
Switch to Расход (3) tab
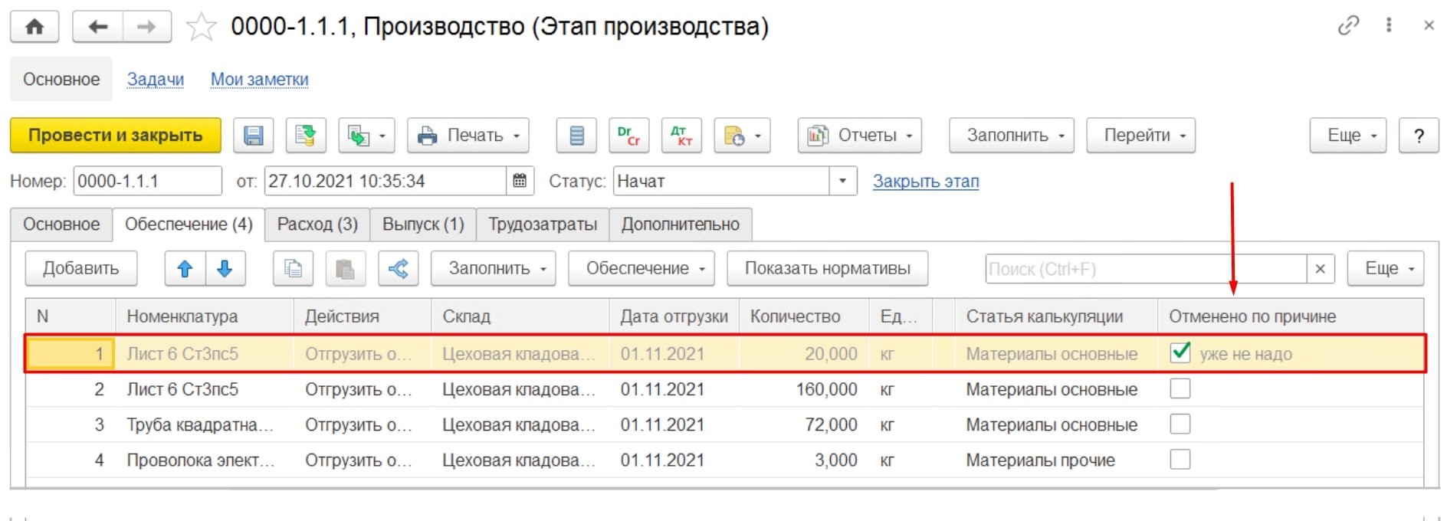pos(317,224)
